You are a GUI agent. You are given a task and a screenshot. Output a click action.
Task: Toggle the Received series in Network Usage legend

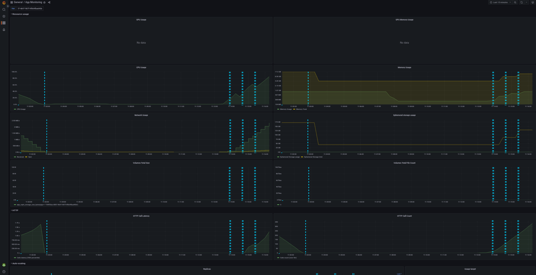point(20,157)
